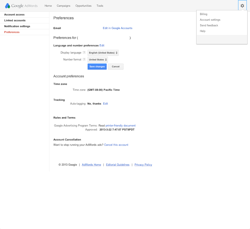This screenshot has height=229, width=250.
Task: Click the 'No, thanks' auto-tagging value
Action: pos(94,104)
